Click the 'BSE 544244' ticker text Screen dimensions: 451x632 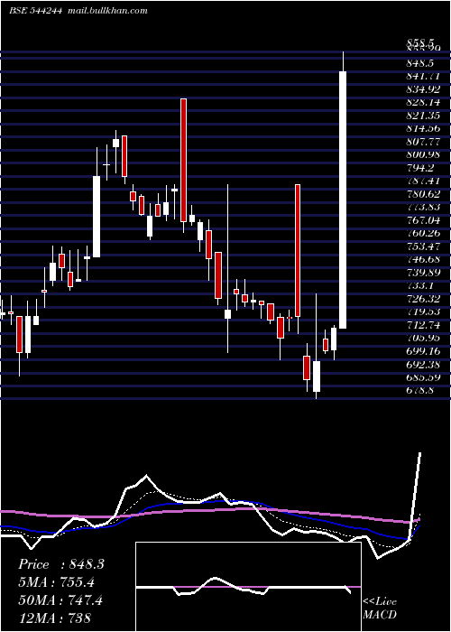click(35, 11)
